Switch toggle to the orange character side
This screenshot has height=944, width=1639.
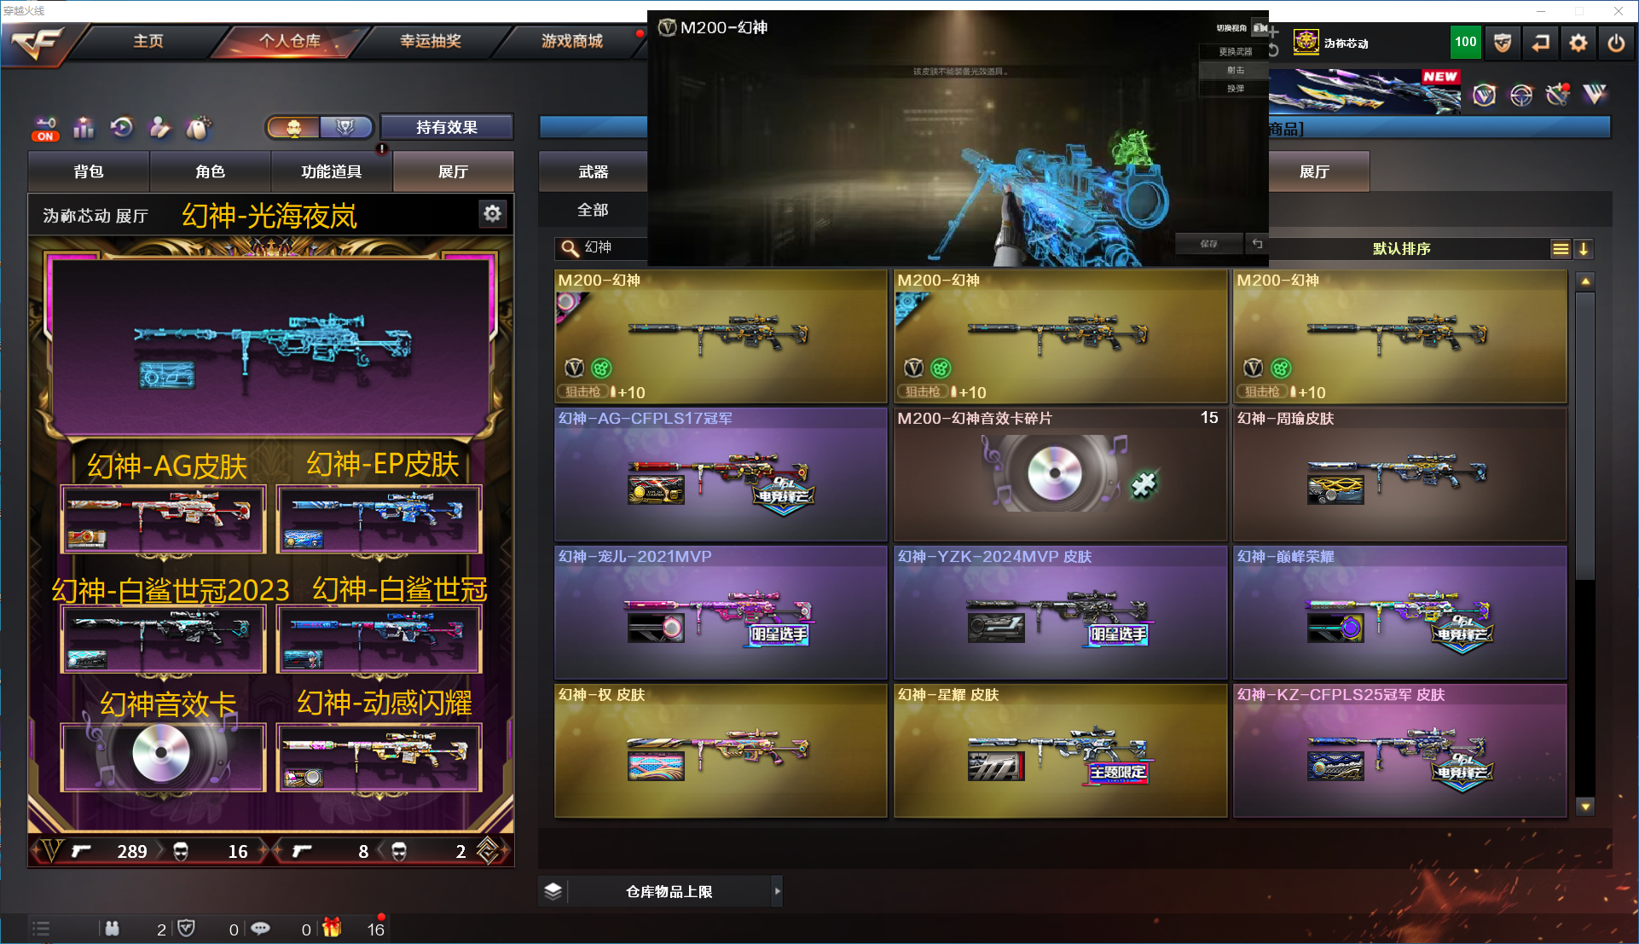click(293, 128)
